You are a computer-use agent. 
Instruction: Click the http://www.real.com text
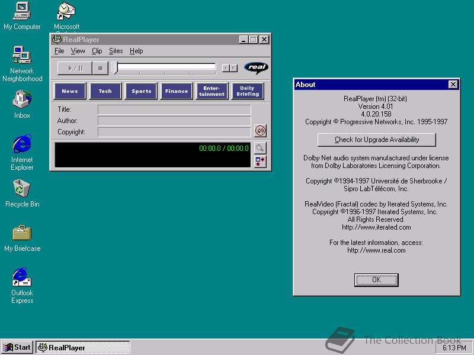[376, 250]
